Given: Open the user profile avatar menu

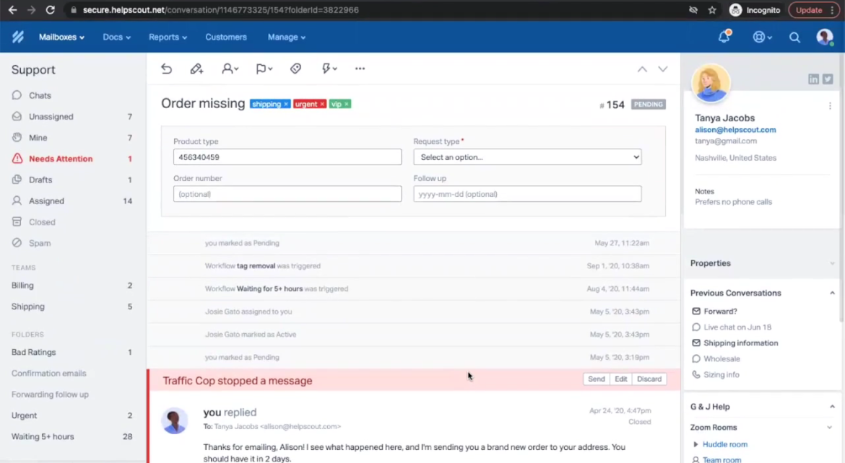Looking at the screenshot, I should click(824, 37).
